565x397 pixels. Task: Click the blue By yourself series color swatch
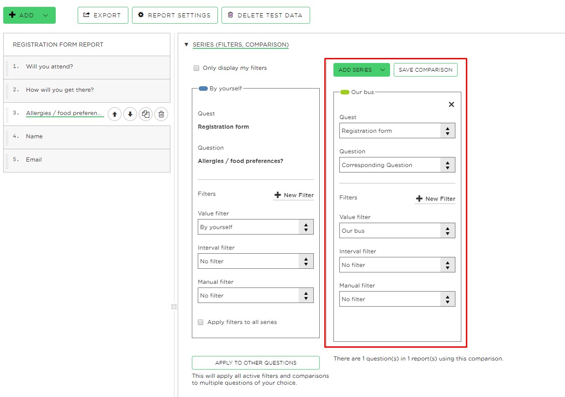tap(203, 89)
